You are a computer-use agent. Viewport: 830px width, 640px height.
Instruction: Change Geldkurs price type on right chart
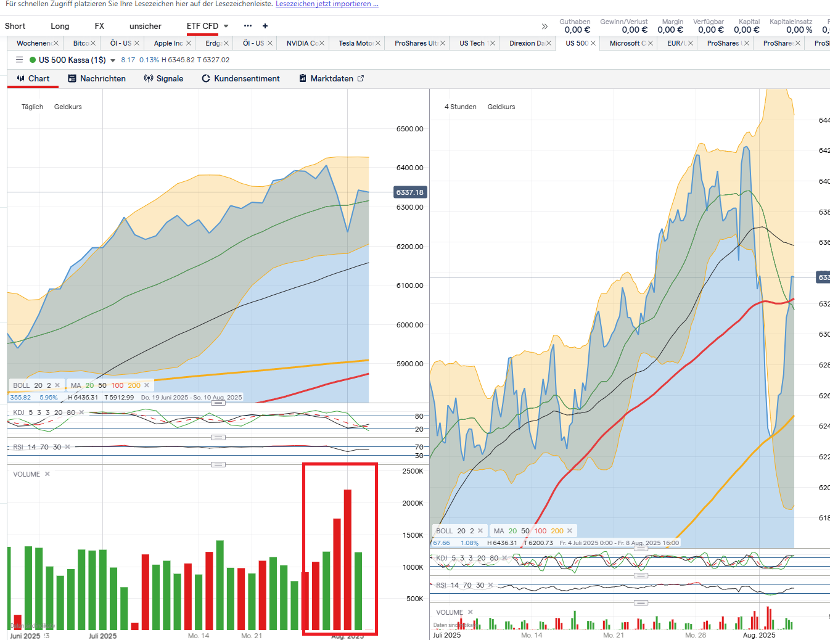pyautogui.click(x=501, y=107)
